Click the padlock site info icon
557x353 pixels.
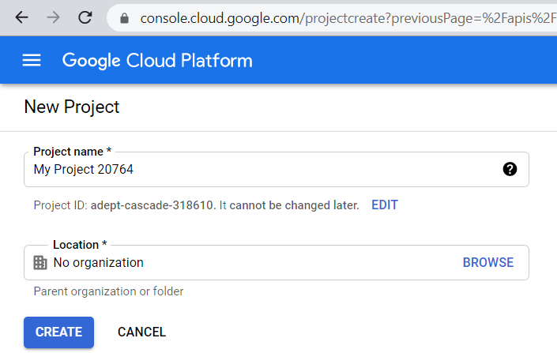point(124,17)
